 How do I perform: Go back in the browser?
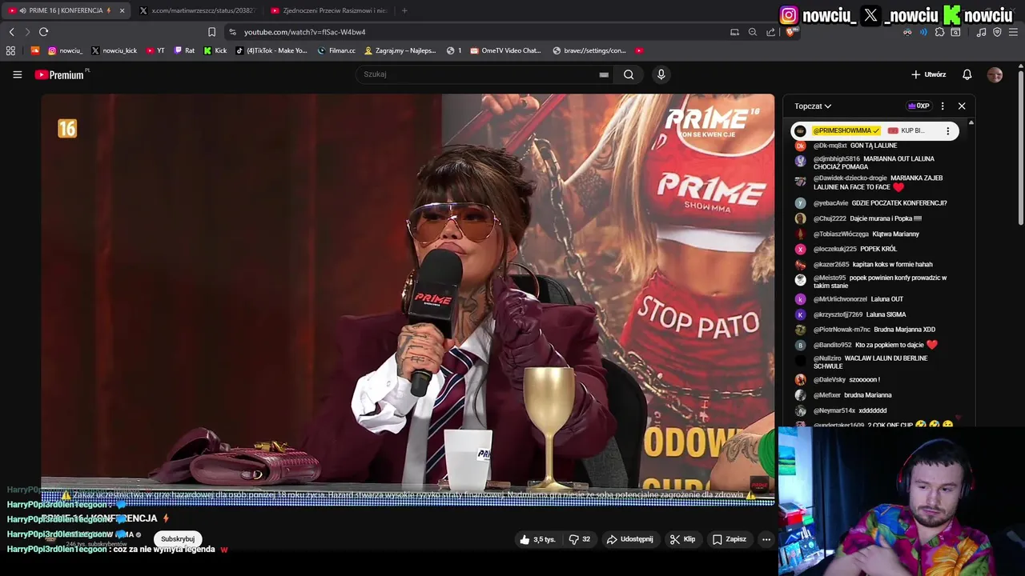(11, 32)
